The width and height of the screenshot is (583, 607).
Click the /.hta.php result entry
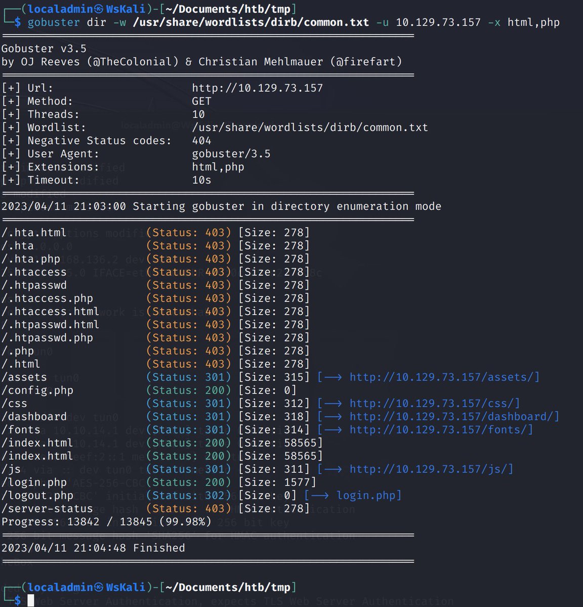click(31, 259)
